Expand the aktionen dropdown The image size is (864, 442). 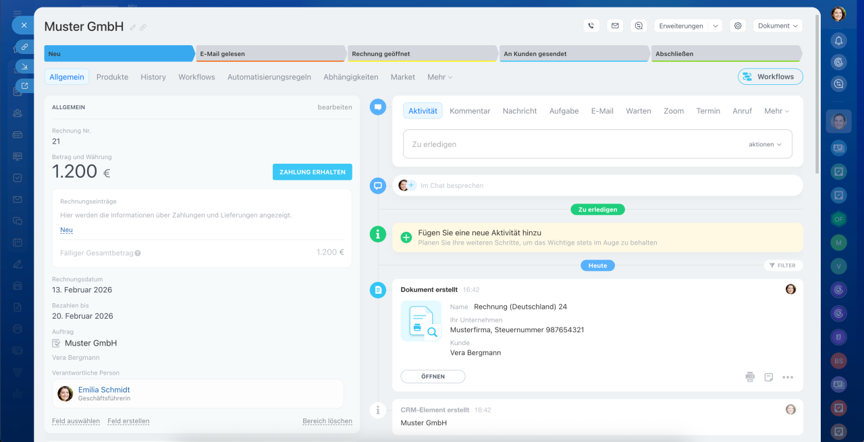click(765, 144)
